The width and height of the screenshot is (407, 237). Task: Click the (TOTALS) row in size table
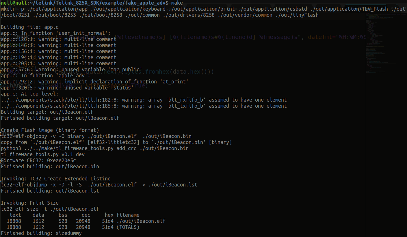[x=128, y=227]
